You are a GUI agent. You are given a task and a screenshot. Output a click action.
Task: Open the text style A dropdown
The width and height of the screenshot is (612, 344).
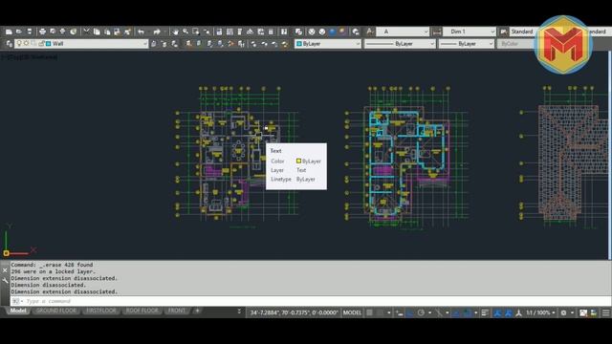click(426, 32)
